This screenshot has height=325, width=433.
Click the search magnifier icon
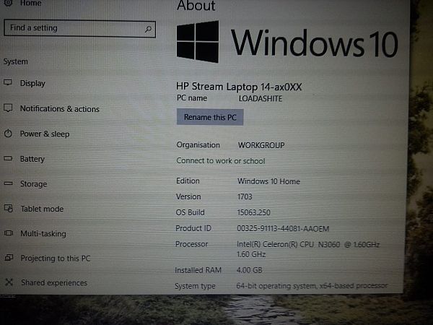click(x=148, y=29)
